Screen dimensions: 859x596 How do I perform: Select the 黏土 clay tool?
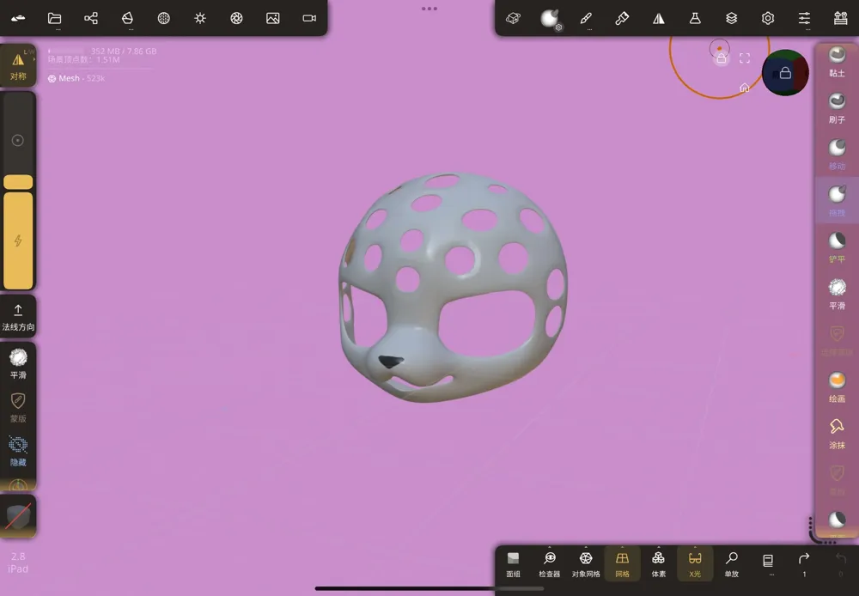(x=835, y=62)
